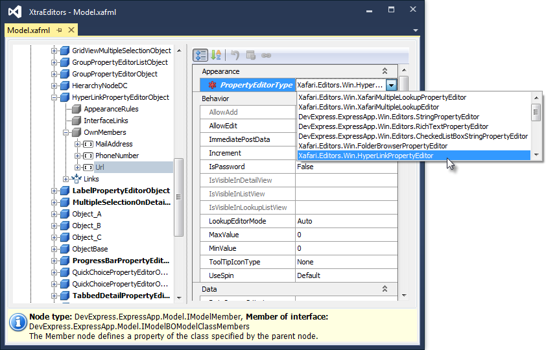Click the MinValue field showing 0
Screen dimensions: 546x350
(346, 248)
